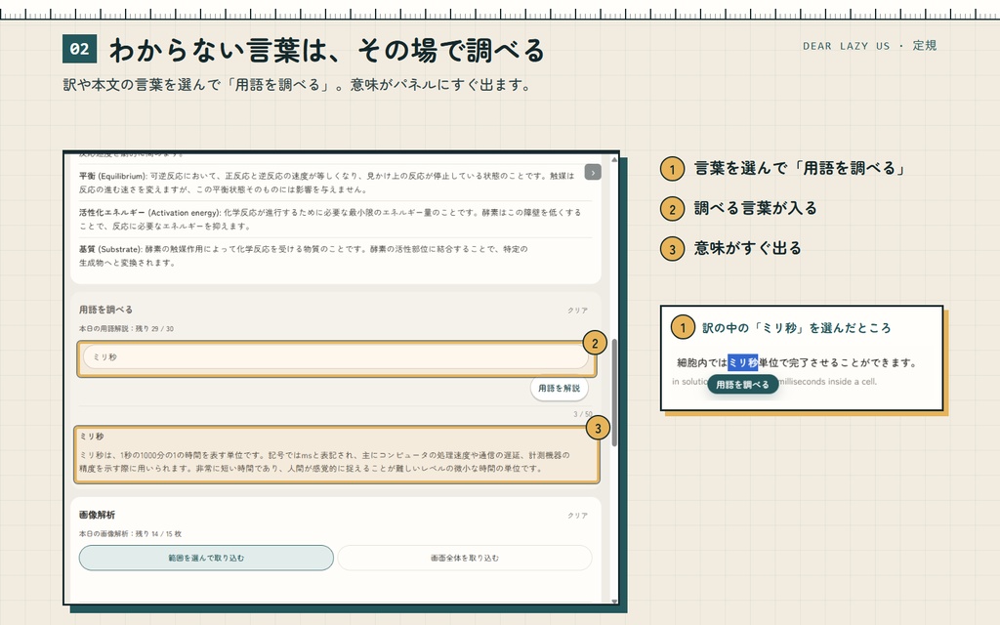
Task: Click the 3 / 50 character count
Action: (582, 414)
